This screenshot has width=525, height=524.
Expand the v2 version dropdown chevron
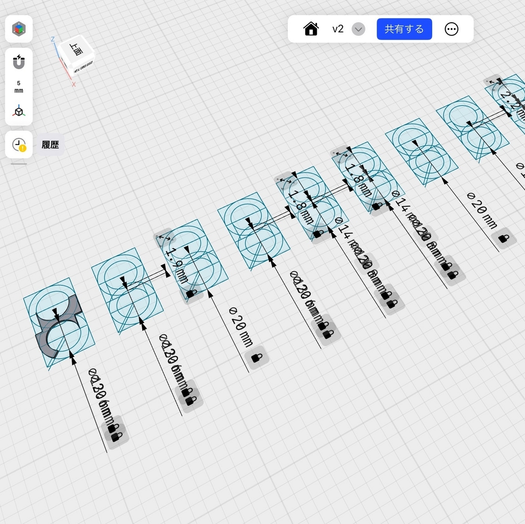coord(358,29)
